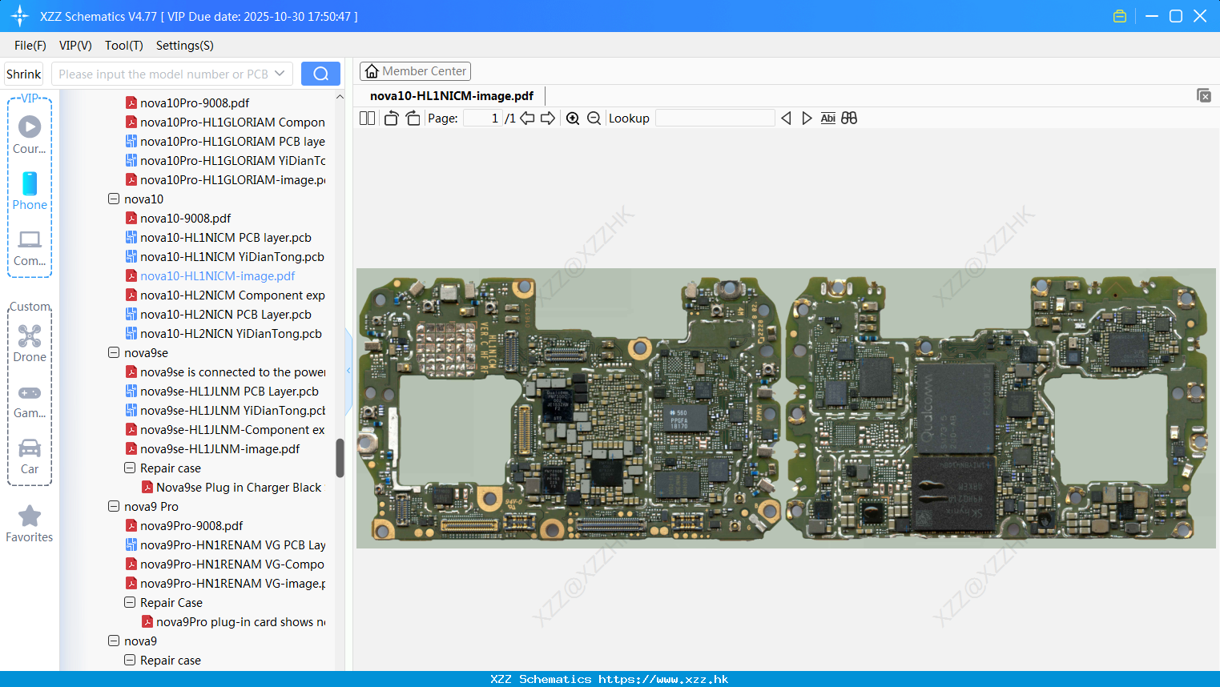Toggle the two-page layout view icon
The height and width of the screenshot is (687, 1220).
[x=367, y=118]
